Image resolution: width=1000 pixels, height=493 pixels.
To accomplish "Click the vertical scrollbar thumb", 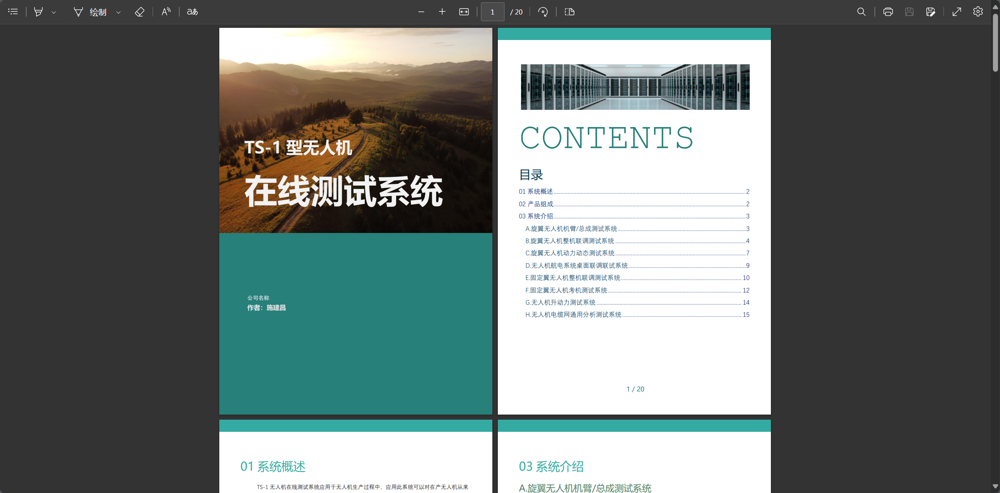I will coord(995,42).
